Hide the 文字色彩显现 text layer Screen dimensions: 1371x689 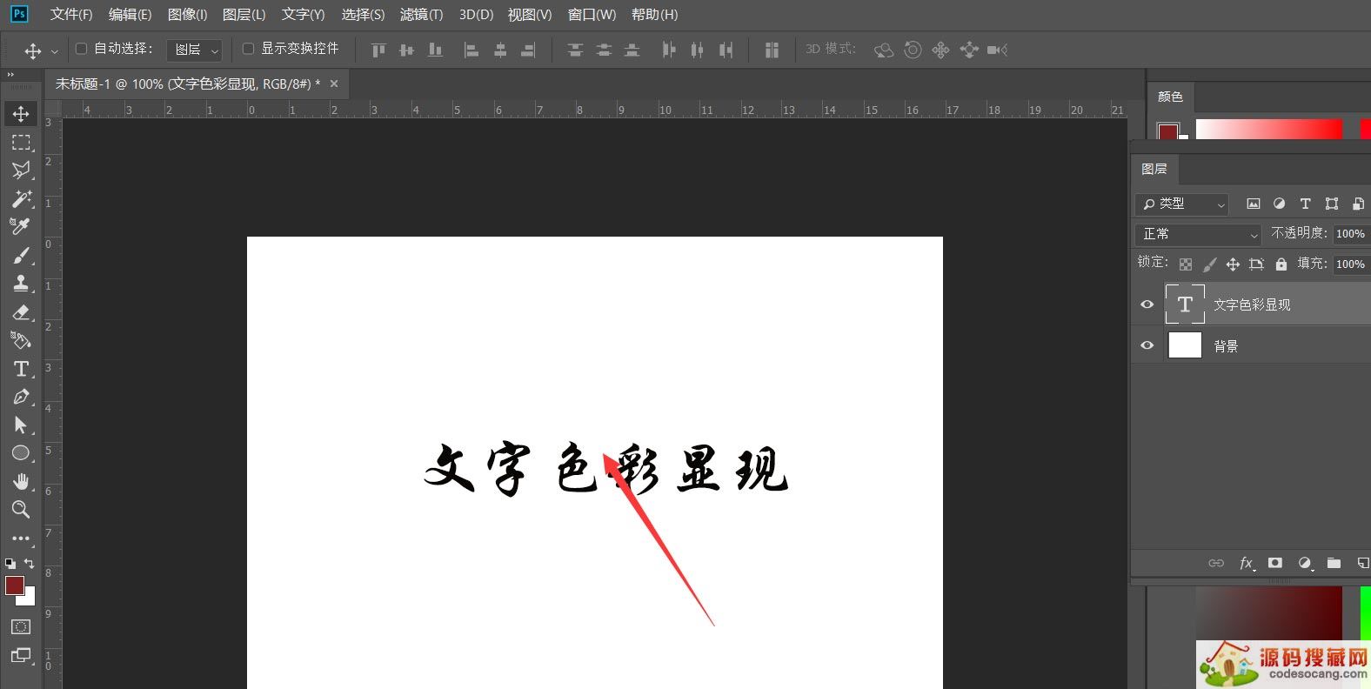[x=1147, y=304]
